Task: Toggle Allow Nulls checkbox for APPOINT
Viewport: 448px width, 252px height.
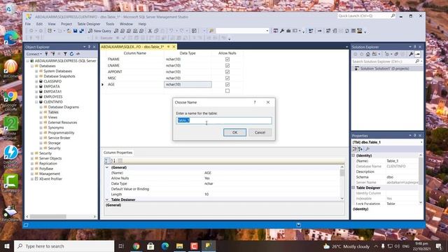Action: click(227, 71)
